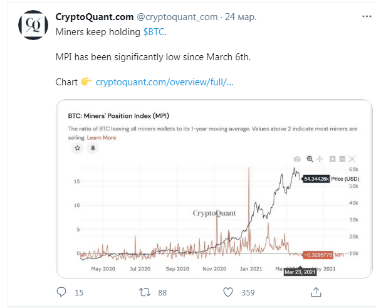The width and height of the screenshot is (376, 308).
Task: Click the Learn More link
Action: [102, 138]
